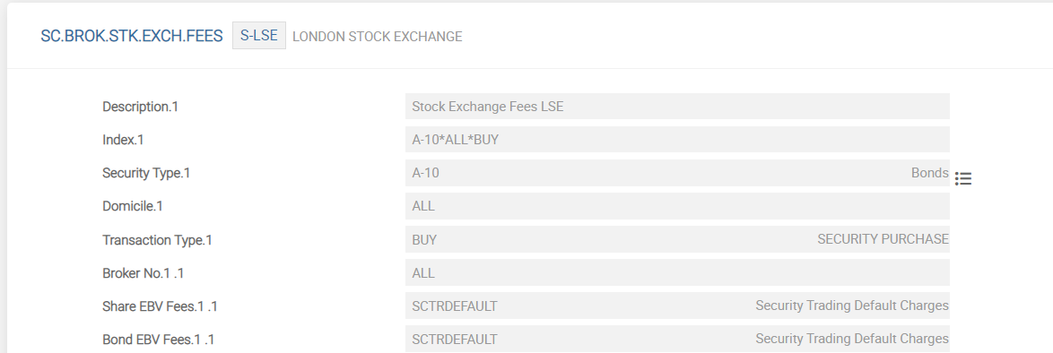1053x353 pixels.
Task: Click the Description.1 label
Action: pos(140,107)
